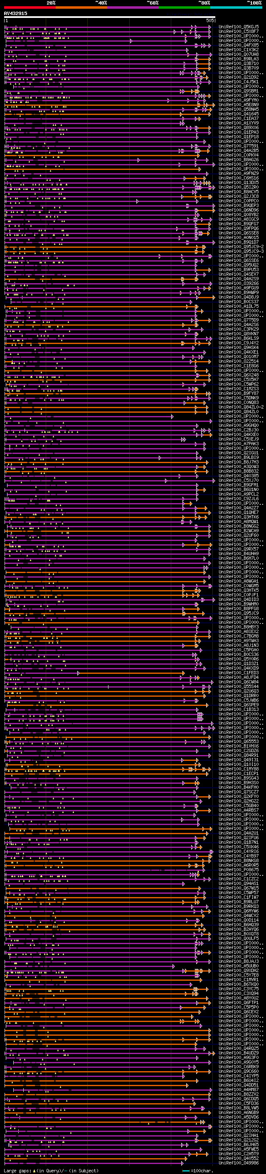
Task: Select the UniRef100_C3PK29 label
Action: [x=239, y=329]
